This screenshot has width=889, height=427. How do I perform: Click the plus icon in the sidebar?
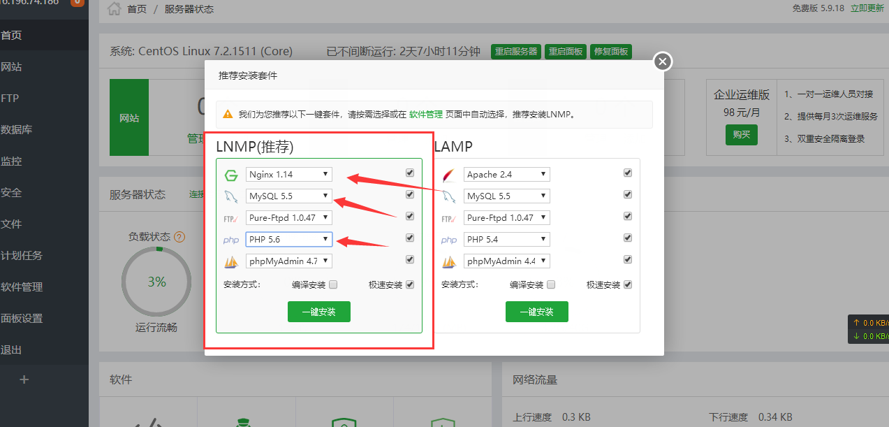(24, 379)
